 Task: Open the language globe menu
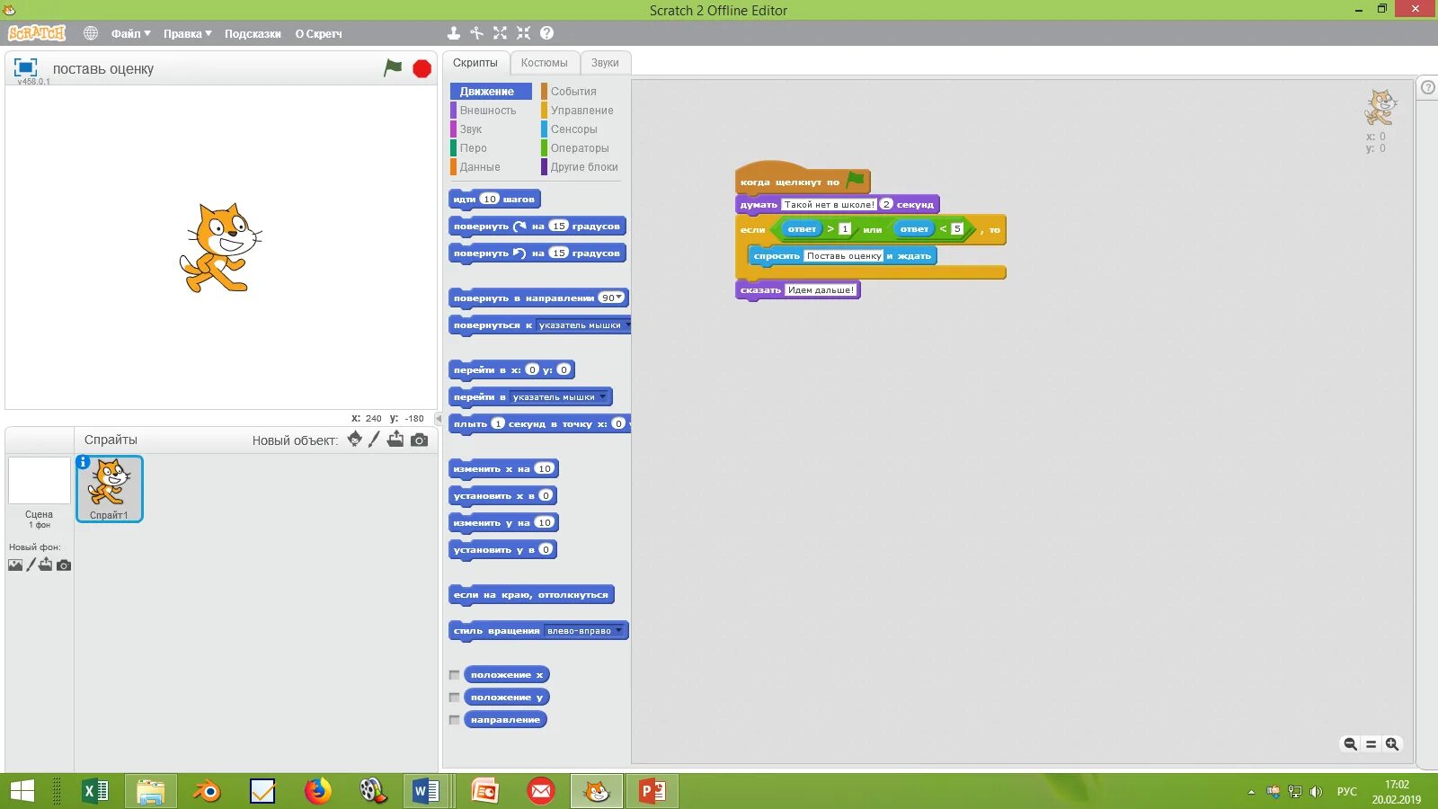pos(91,33)
